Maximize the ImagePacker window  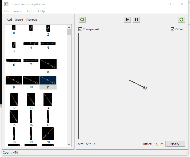coord(169,4)
